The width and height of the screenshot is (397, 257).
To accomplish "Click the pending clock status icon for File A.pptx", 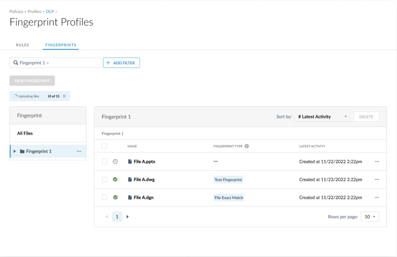I will pyautogui.click(x=115, y=162).
